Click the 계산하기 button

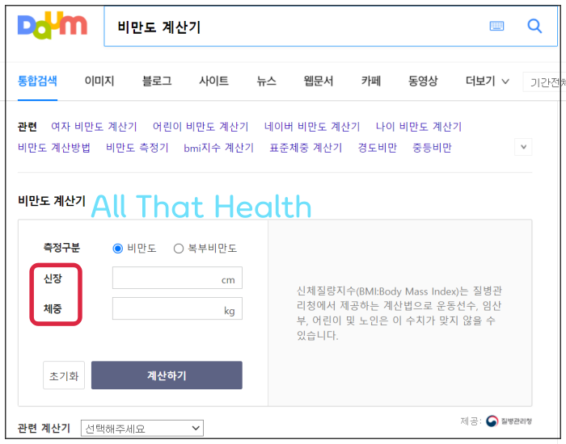167,375
